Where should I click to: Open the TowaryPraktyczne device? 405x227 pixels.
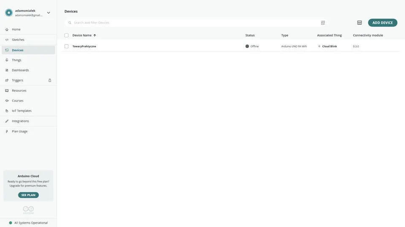[84, 46]
